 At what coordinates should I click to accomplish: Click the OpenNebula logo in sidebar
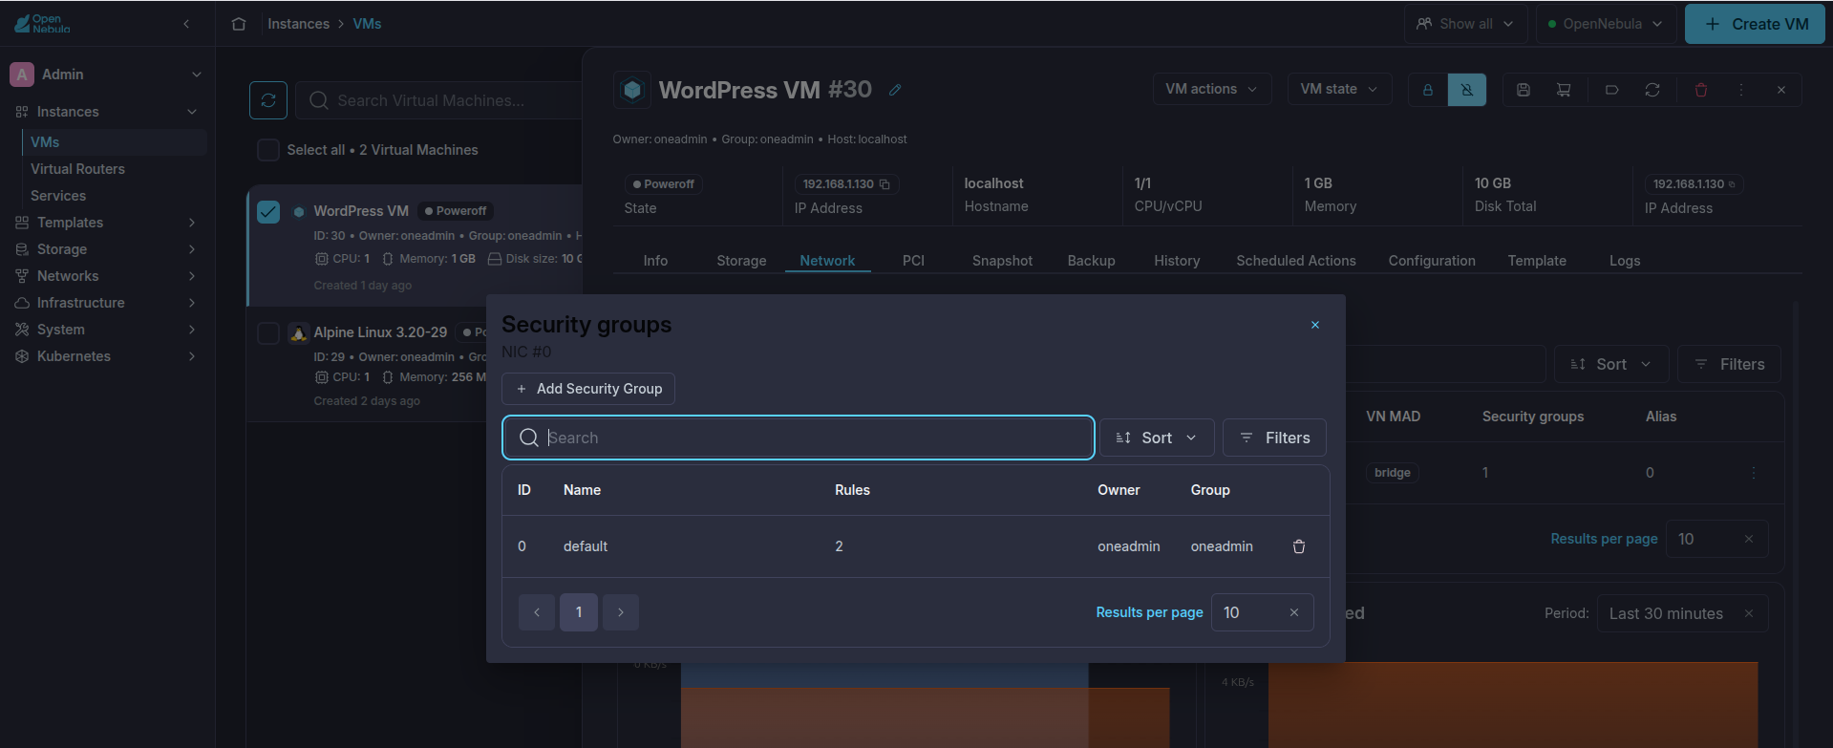coord(43,24)
